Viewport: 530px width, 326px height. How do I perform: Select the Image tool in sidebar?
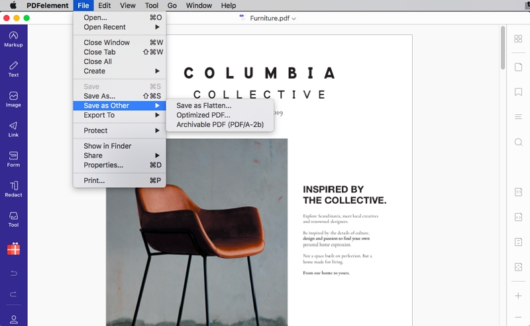pos(13,99)
